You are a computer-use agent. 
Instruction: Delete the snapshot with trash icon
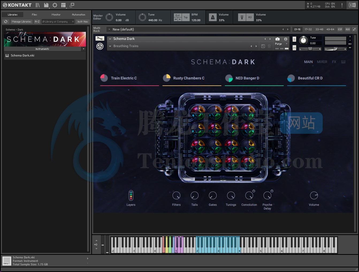point(269,46)
